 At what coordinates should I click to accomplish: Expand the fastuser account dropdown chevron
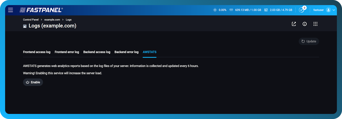click(334, 10)
